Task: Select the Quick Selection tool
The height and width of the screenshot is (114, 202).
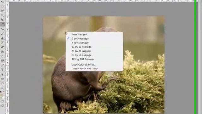Action: point(2,15)
